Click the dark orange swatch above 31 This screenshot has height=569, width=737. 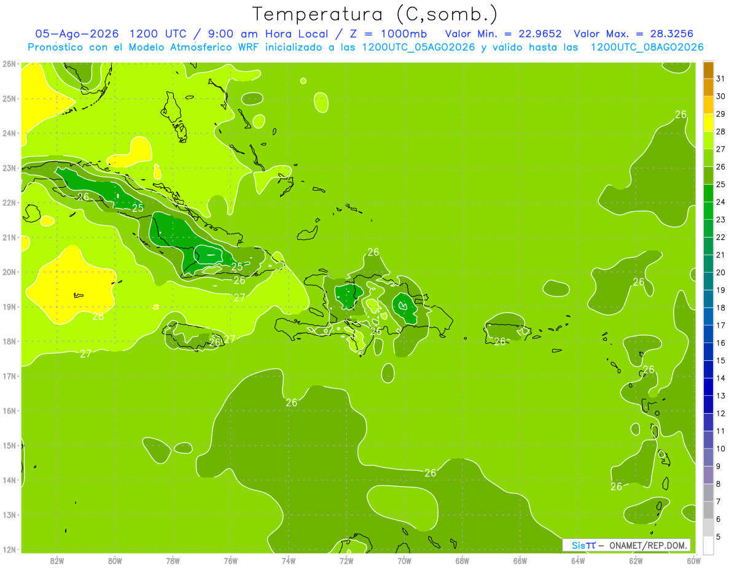[x=709, y=70]
